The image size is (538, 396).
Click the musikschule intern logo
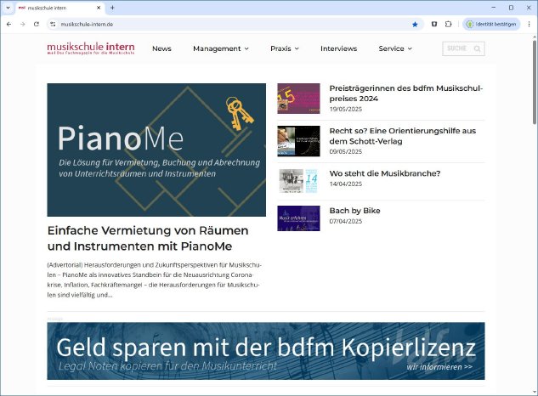tap(91, 48)
